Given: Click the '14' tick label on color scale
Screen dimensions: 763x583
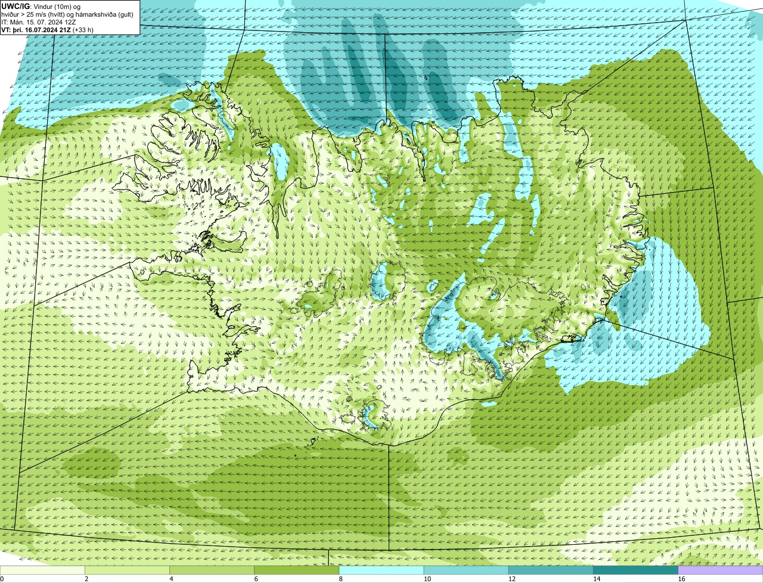Looking at the screenshot, I should pos(596,579).
